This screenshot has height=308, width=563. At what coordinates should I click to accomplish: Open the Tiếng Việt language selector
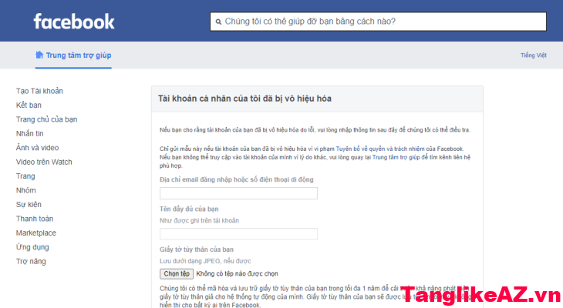533,55
